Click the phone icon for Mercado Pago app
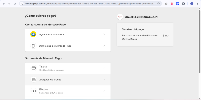This screenshot has width=201, height=100. 33,46
